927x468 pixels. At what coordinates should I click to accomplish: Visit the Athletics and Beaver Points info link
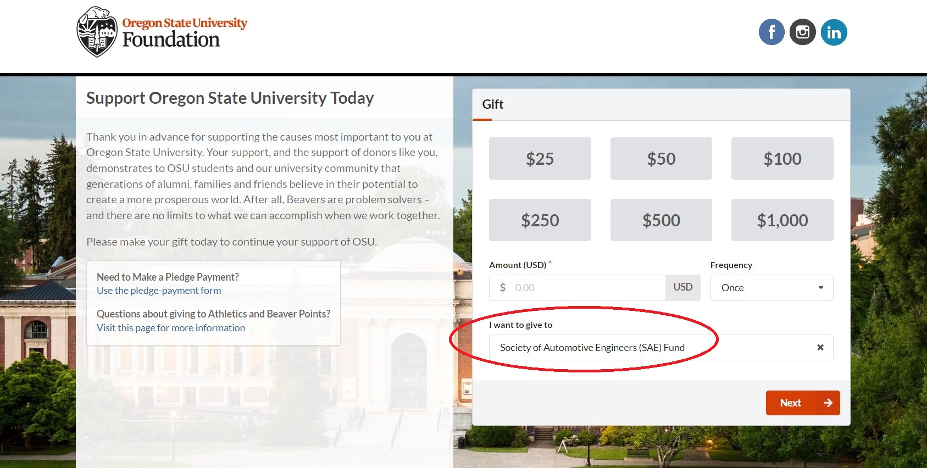(171, 328)
